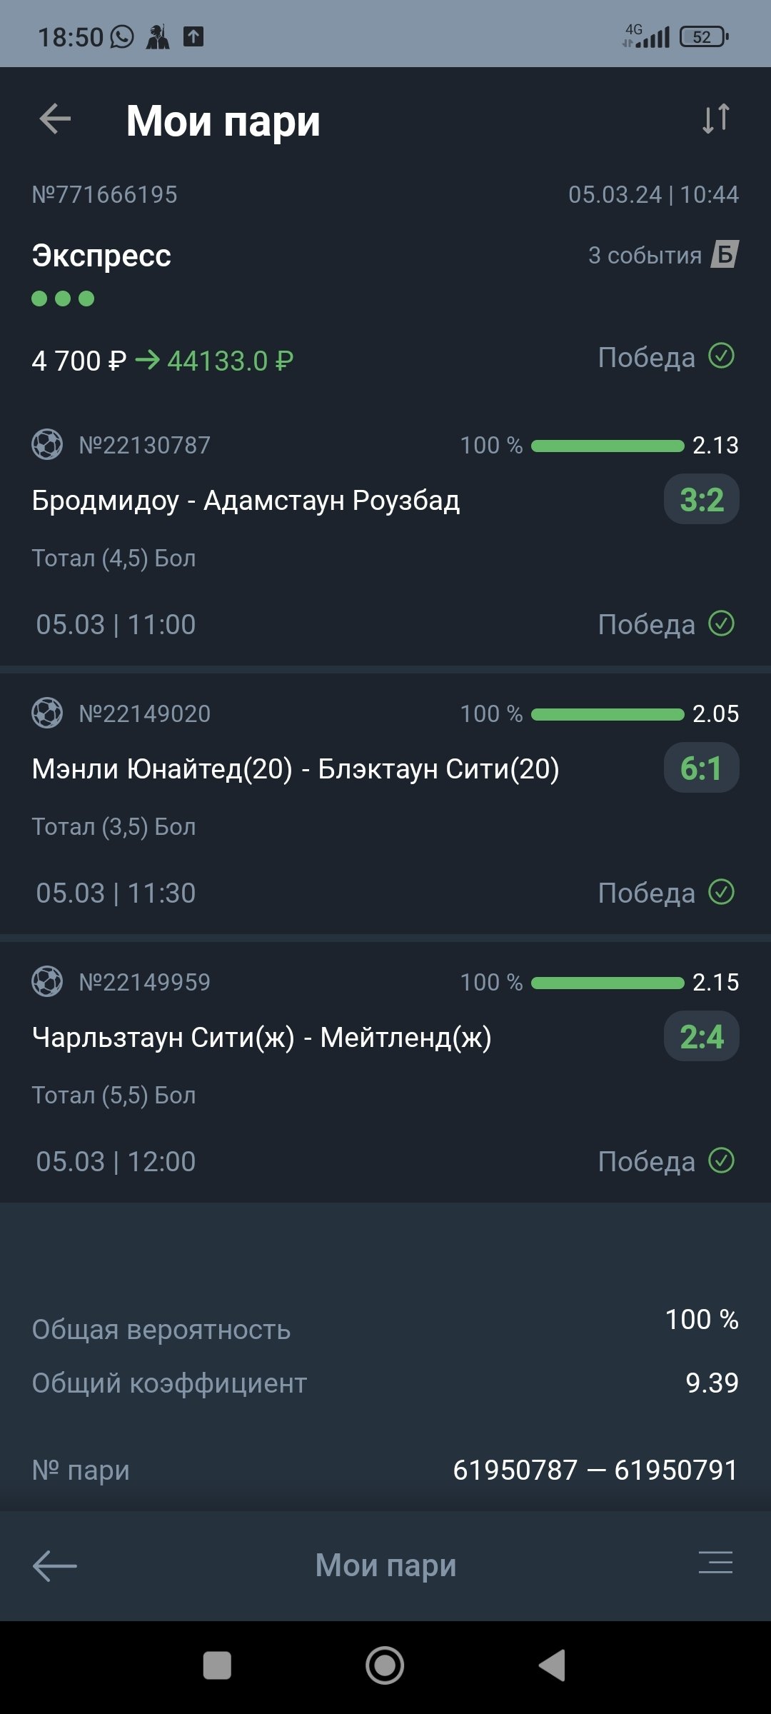Open the hamburger menu in bottom bar

[x=715, y=1563]
